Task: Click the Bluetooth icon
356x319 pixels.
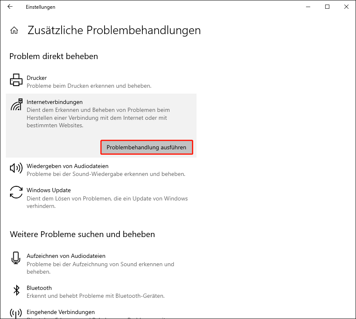Action: (x=16, y=290)
